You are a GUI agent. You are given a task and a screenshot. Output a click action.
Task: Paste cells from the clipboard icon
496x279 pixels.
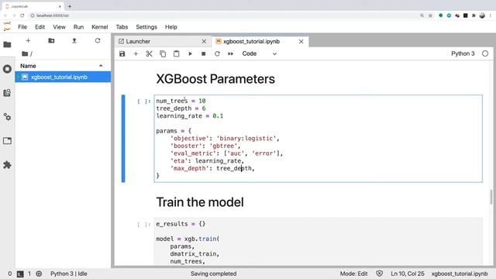pos(176,53)
